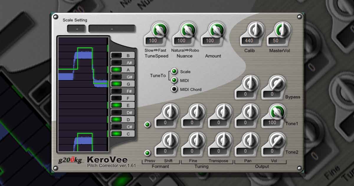Click the Bypass Vol value field
This screenshot has width=354, height=186.
point(273,94)
